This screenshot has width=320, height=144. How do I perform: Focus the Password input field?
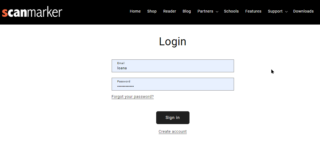(x=173, y=84)
